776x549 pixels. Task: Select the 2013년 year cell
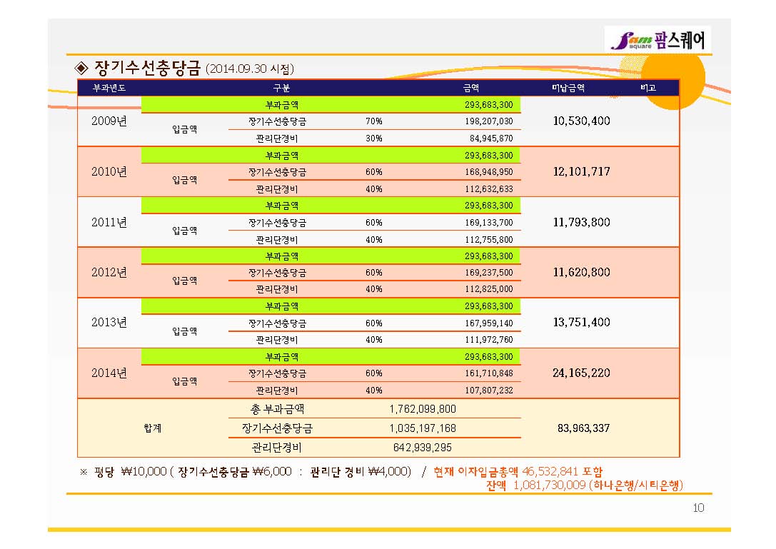point(109,322)
